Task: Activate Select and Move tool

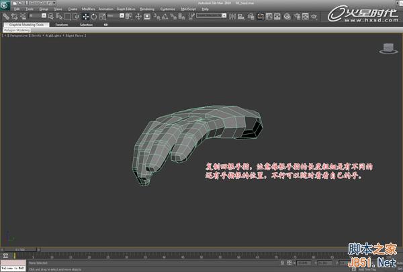Action: [85, 17]
